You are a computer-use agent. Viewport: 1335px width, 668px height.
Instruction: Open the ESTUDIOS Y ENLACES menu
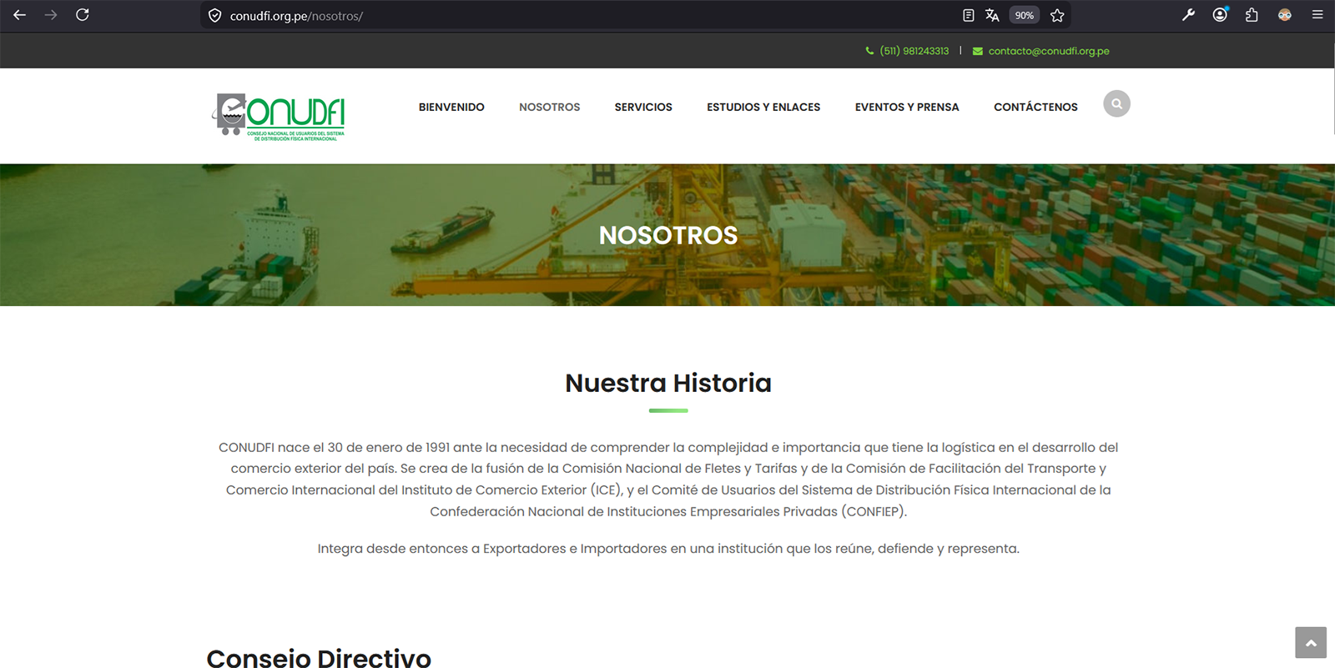(x=763, y=107)
